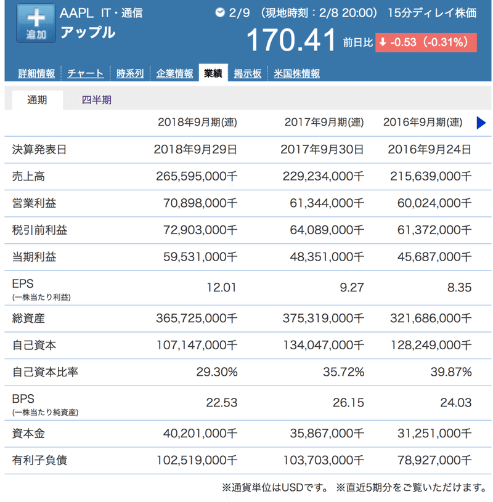Click the EPS value 8.35
The image size is (493, 502).
tap(459, 288)
